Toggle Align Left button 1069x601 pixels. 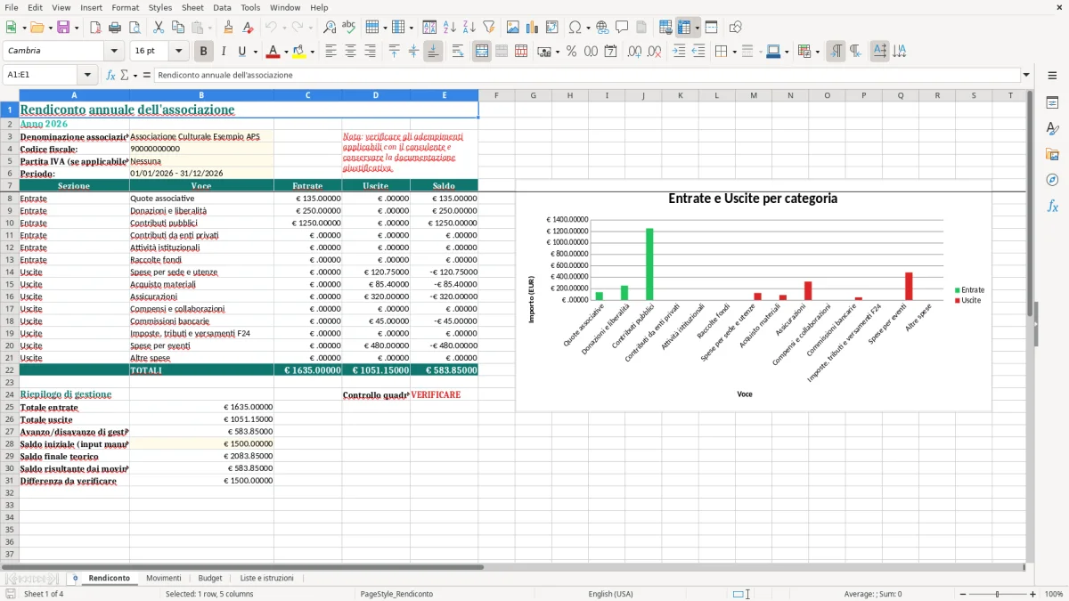pos(331,52)
